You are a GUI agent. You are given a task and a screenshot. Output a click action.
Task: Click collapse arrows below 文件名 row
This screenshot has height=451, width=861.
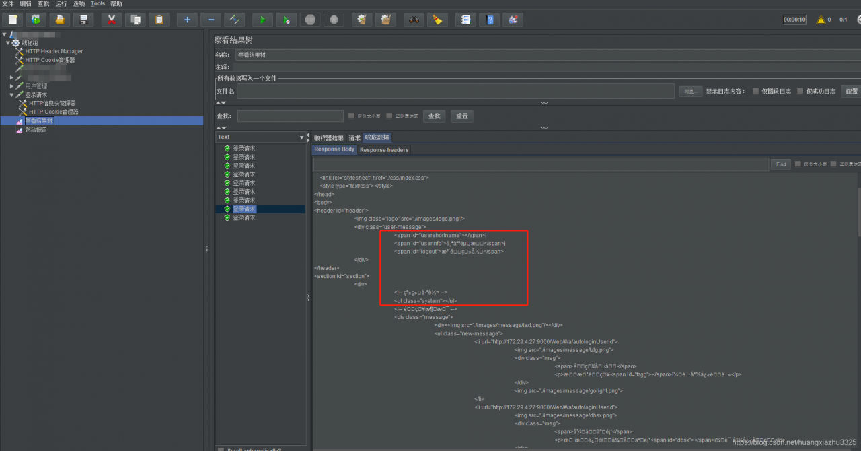click(x=221, y=103)
